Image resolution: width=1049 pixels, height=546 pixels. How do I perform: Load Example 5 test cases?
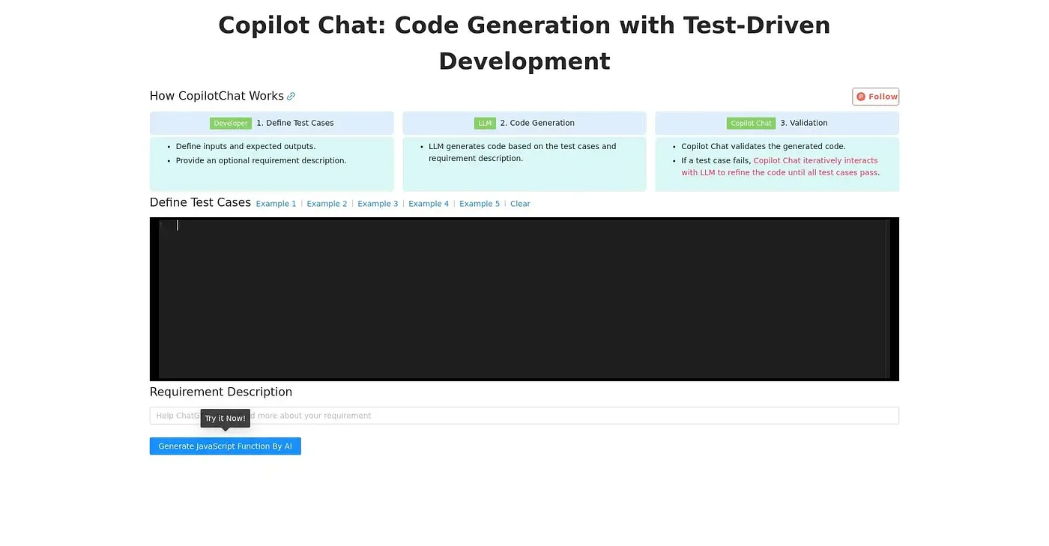pyautogui.click(x=480, y=204)
